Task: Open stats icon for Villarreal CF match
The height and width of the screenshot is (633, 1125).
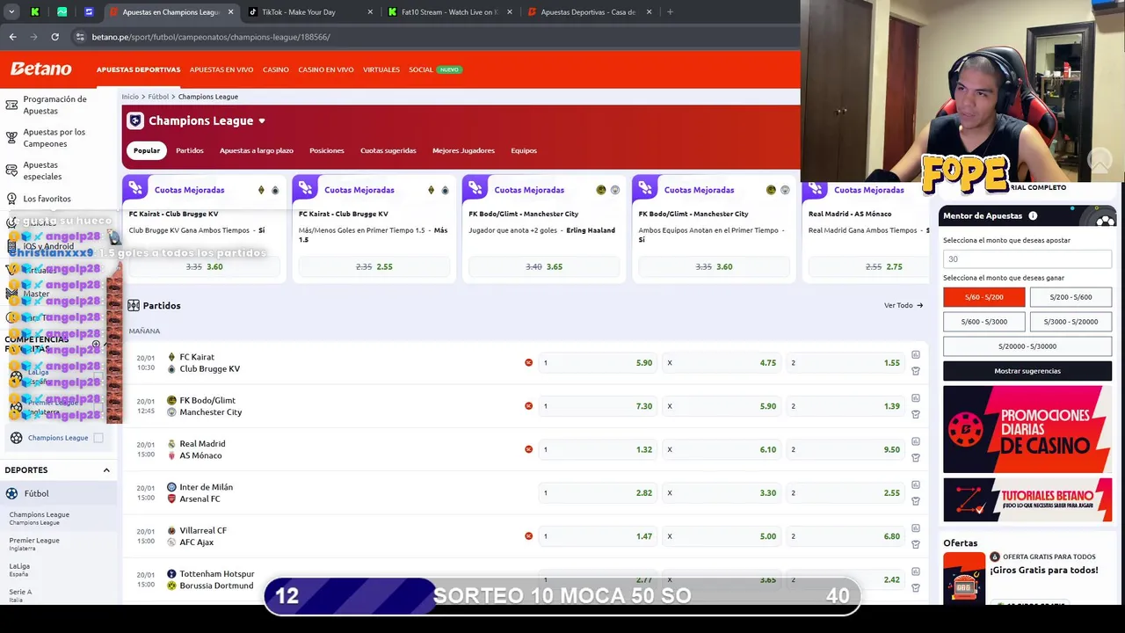Action: pos(915,528)
